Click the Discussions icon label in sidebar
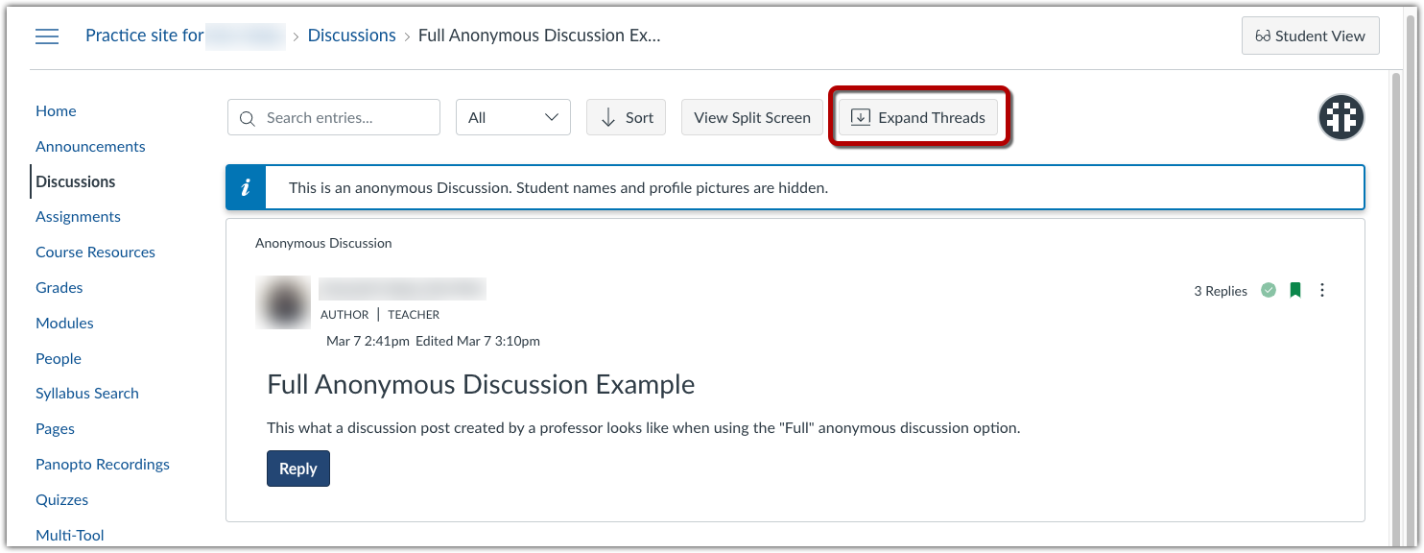The width and height of the screenshot is (1424, 553). click(75, 181)
